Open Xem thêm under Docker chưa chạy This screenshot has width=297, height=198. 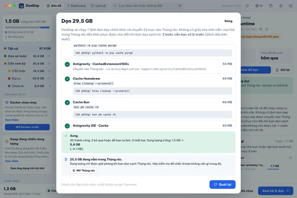(12, 120)
